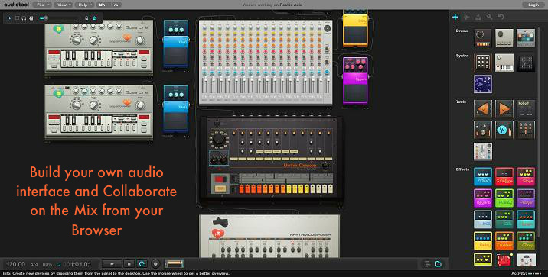
Task: Click the Login button
Action: point(533,5)
